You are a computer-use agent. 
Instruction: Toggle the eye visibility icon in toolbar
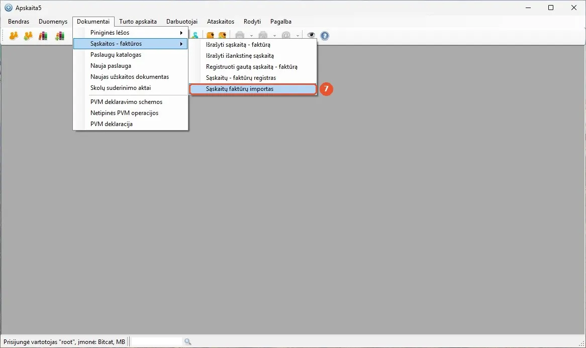point(311,36)
